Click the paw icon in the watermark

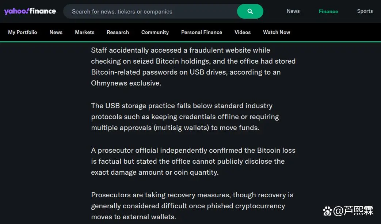pos(328,211)
